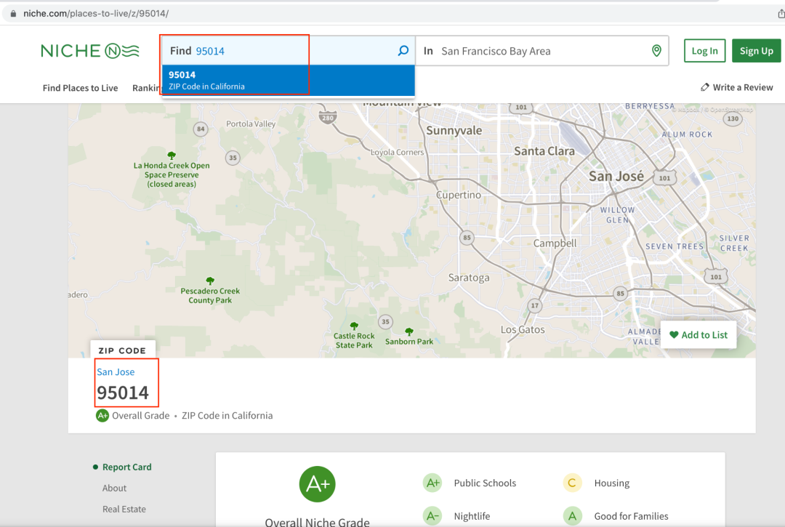Open the San Jose link
Viewport: 785px width, 527px height.
click(116, 372)
